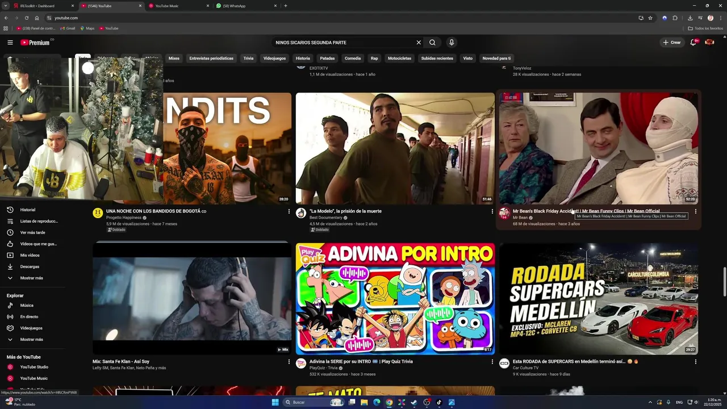This screenshot has height=409, width=727.
Task: Open title Una noche con los bandidos
Action: click(156, 211)
